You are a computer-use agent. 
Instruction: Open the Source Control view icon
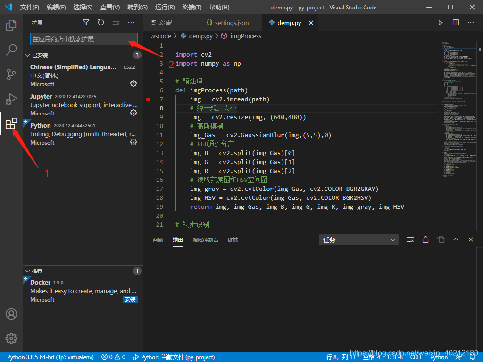point(11,74)
